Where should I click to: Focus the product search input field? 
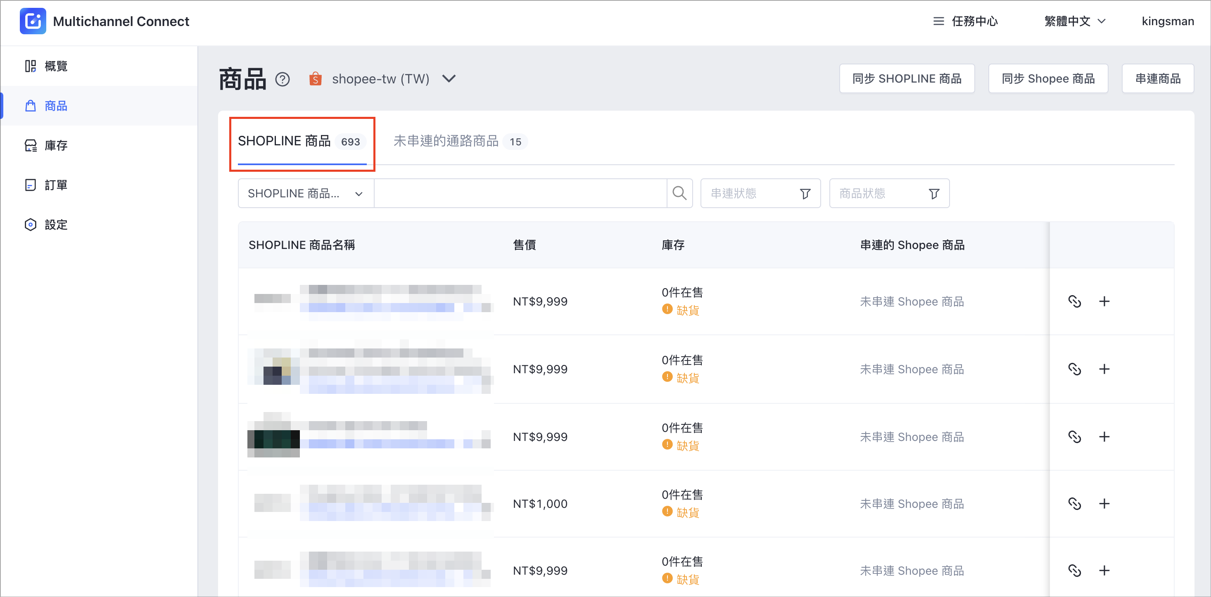520,193
